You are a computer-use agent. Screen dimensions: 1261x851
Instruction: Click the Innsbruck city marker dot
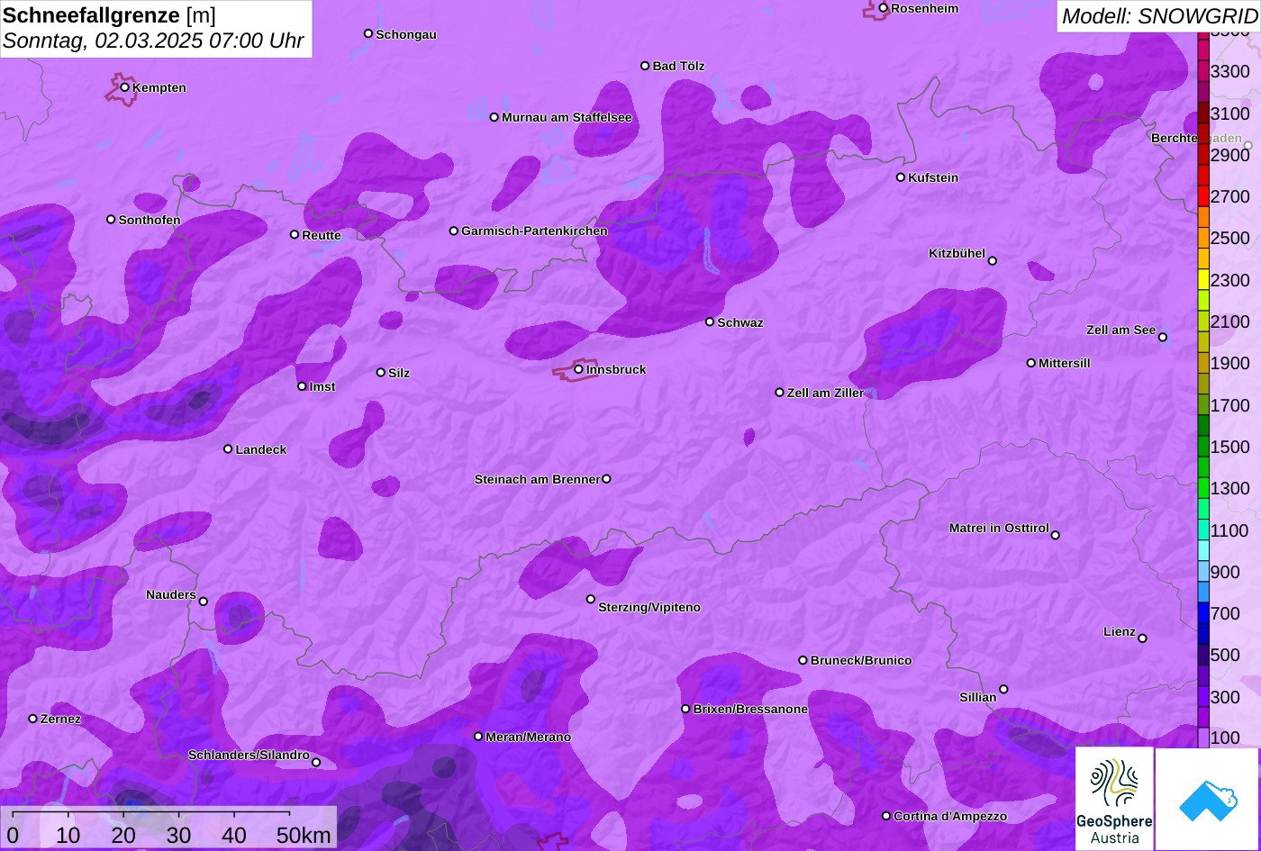coord(578,369)
